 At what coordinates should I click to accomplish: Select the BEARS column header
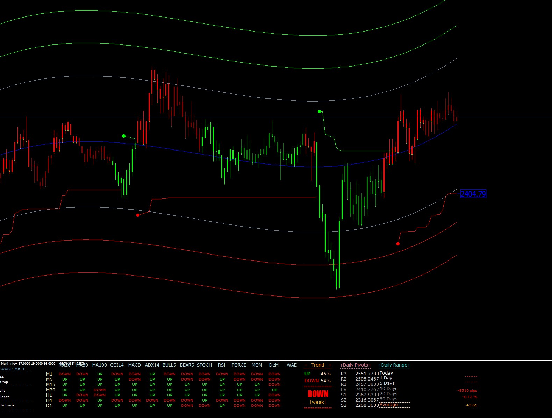pyautogui.click(x=187, y=365)
